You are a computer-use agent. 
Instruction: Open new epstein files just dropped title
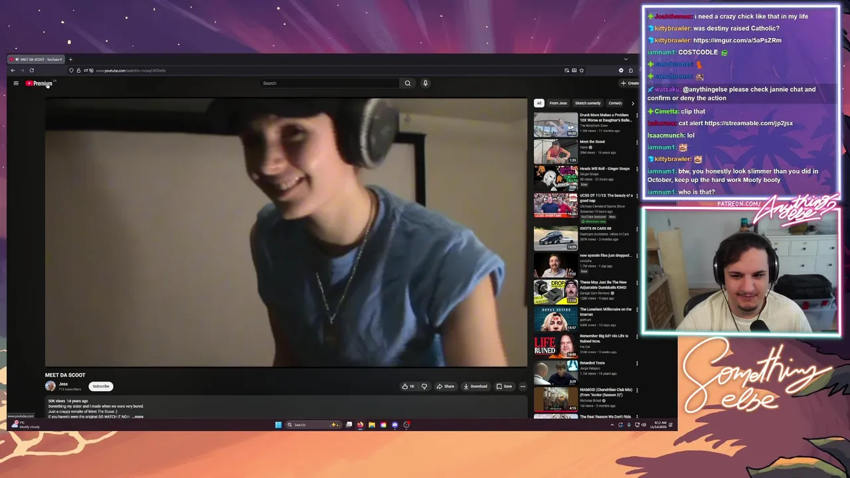[x=606, y=256]
